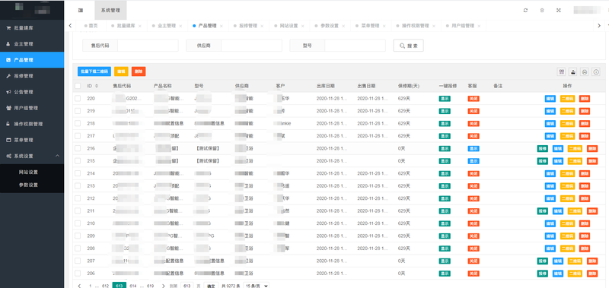609x288 pixels.
Task: Open the 15条/页 page-size dropdown
Action: [x=256, y=286]
